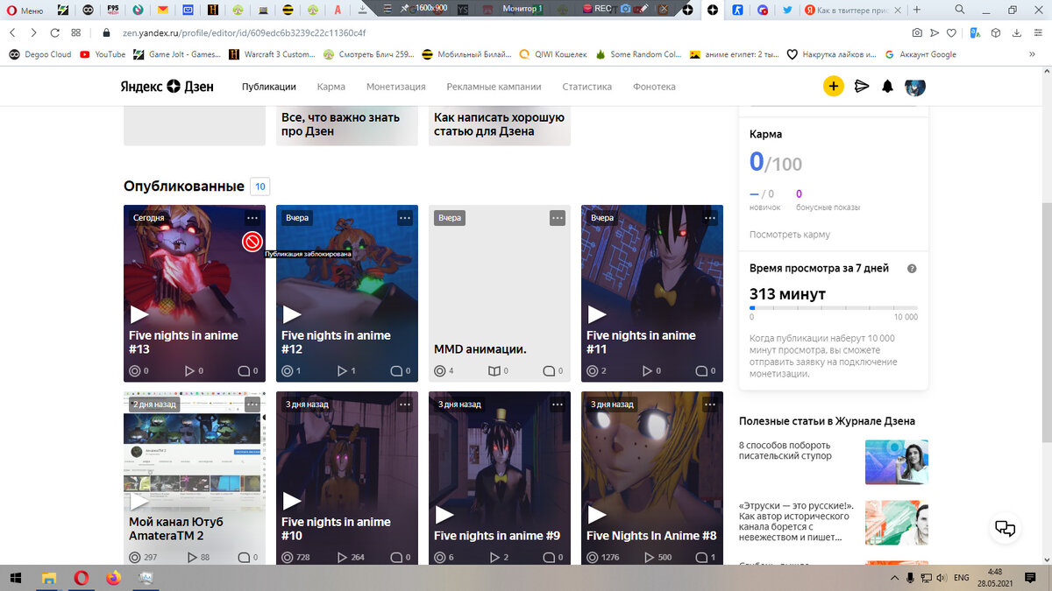
Task: Open the notifications bell icon
Action: (887, 87)
